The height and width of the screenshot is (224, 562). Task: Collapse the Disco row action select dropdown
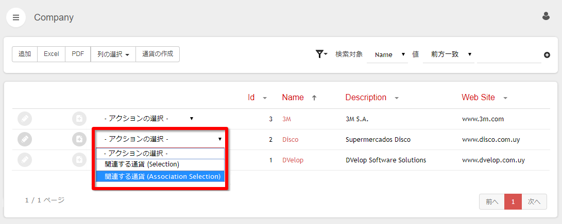(160, 139)
